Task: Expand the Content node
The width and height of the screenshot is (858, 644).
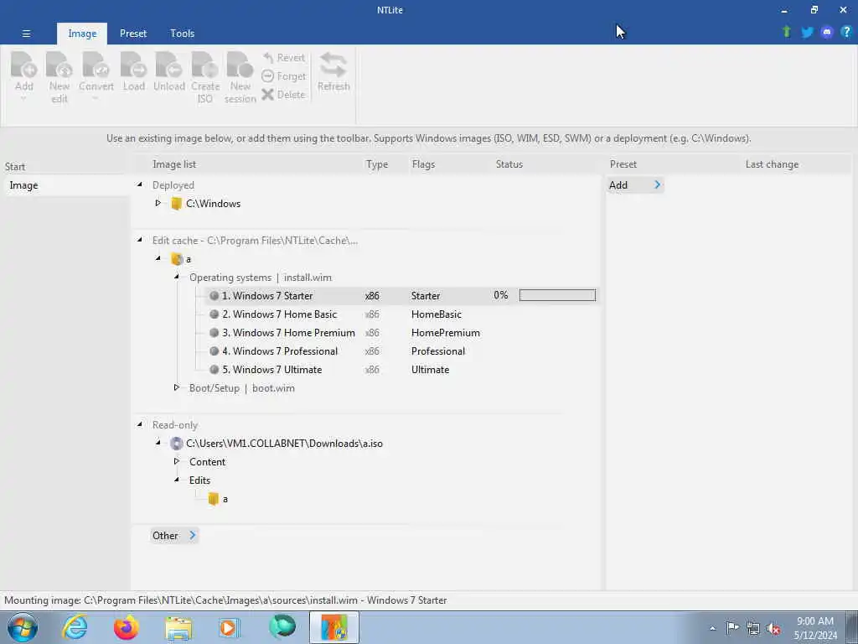Action: coord(177,461)
